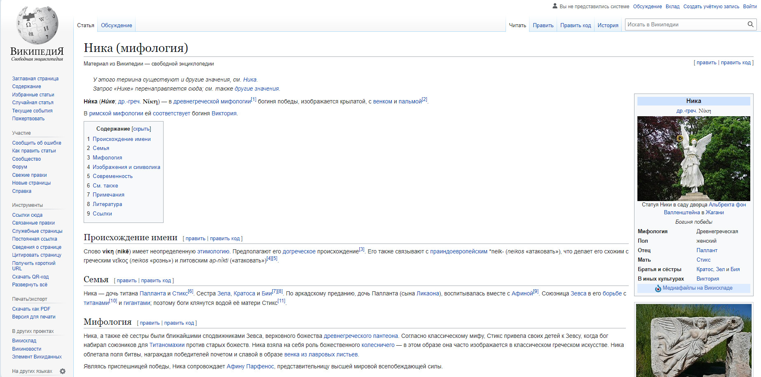The image size is (761, 377).
Task: Open language settings gear icon
Action: (63, 371)
